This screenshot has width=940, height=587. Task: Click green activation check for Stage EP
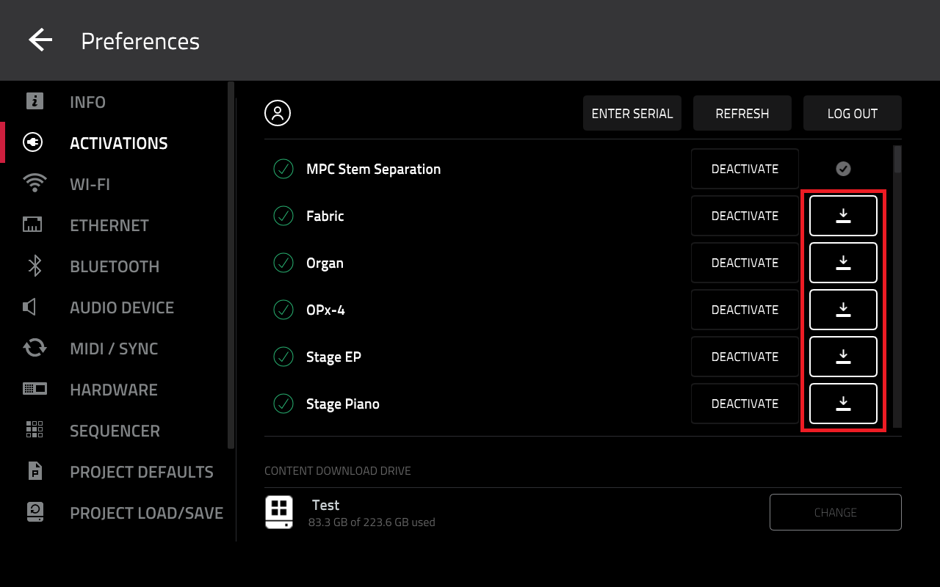pos(283,357)
